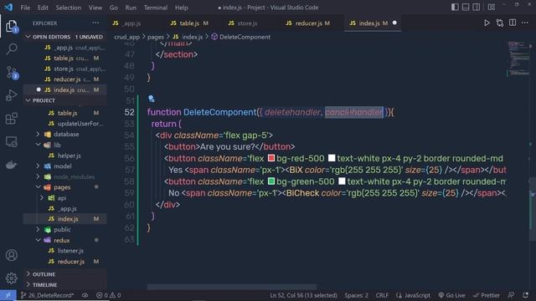Screen dimensions: 536x301
Task: Click green bg-green-500 color swatch on line 58
Action: coord(271,181)
